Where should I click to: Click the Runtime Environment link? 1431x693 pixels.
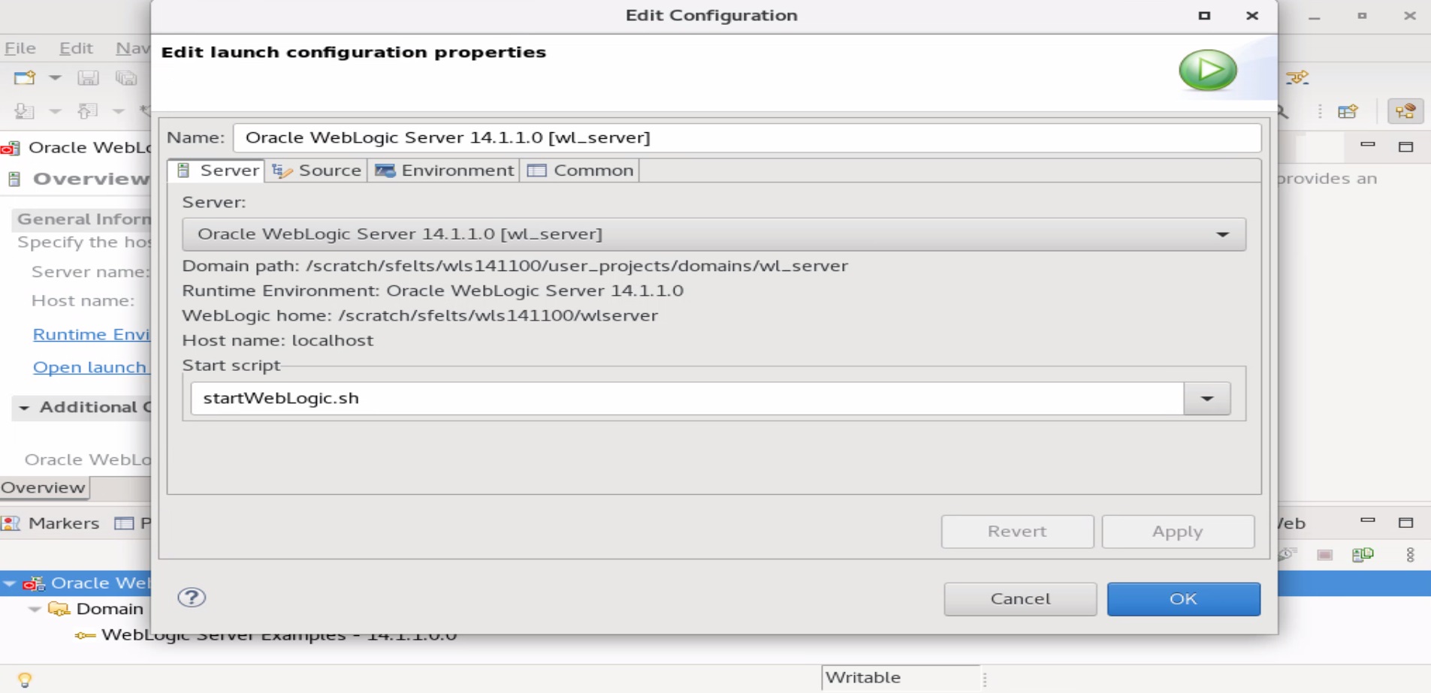coord(91,335)
